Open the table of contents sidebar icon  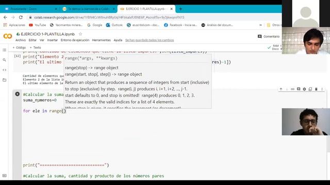point(5,50)
